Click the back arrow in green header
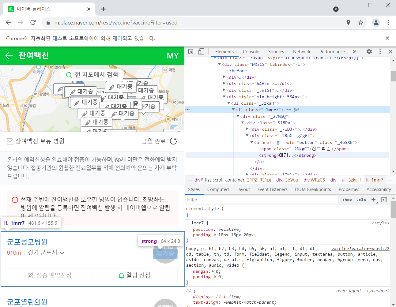Screen dimensions: 396x307 tap(9, 56)
